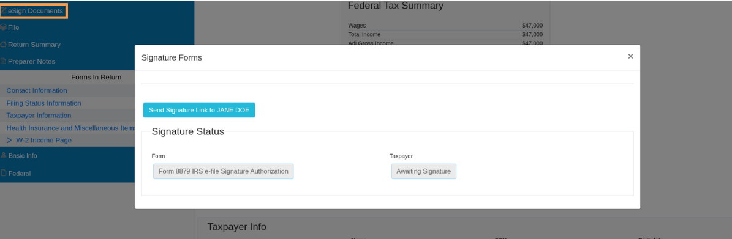Open the Federal section in sidebar
The height and width of the screenshot is (239, 732).
(x=19, y=174)
